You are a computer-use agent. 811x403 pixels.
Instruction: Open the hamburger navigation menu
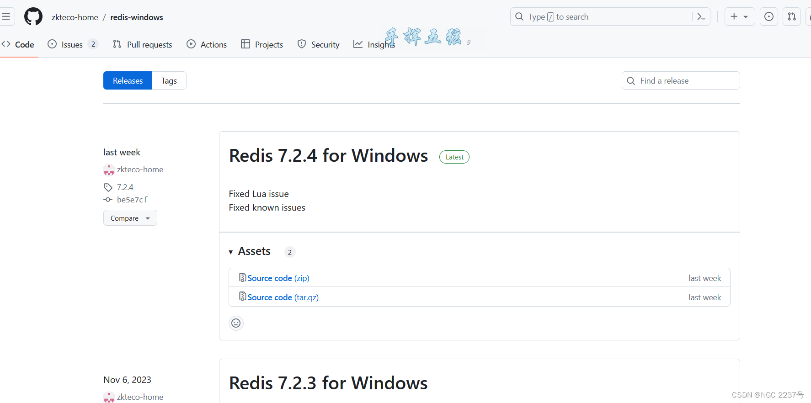tap(6, 17)
